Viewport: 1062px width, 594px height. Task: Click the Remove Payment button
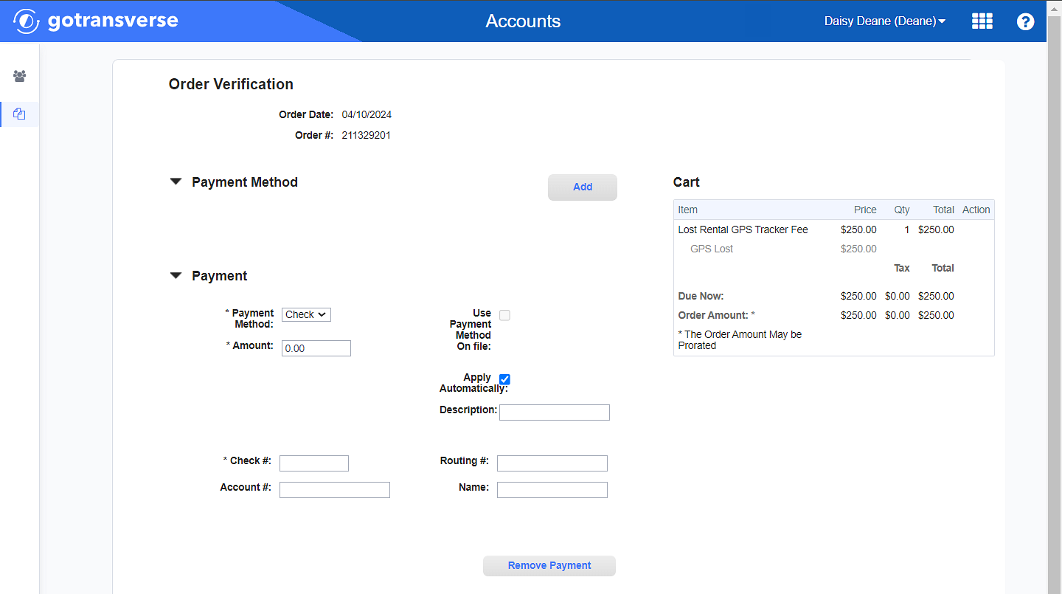549,566
